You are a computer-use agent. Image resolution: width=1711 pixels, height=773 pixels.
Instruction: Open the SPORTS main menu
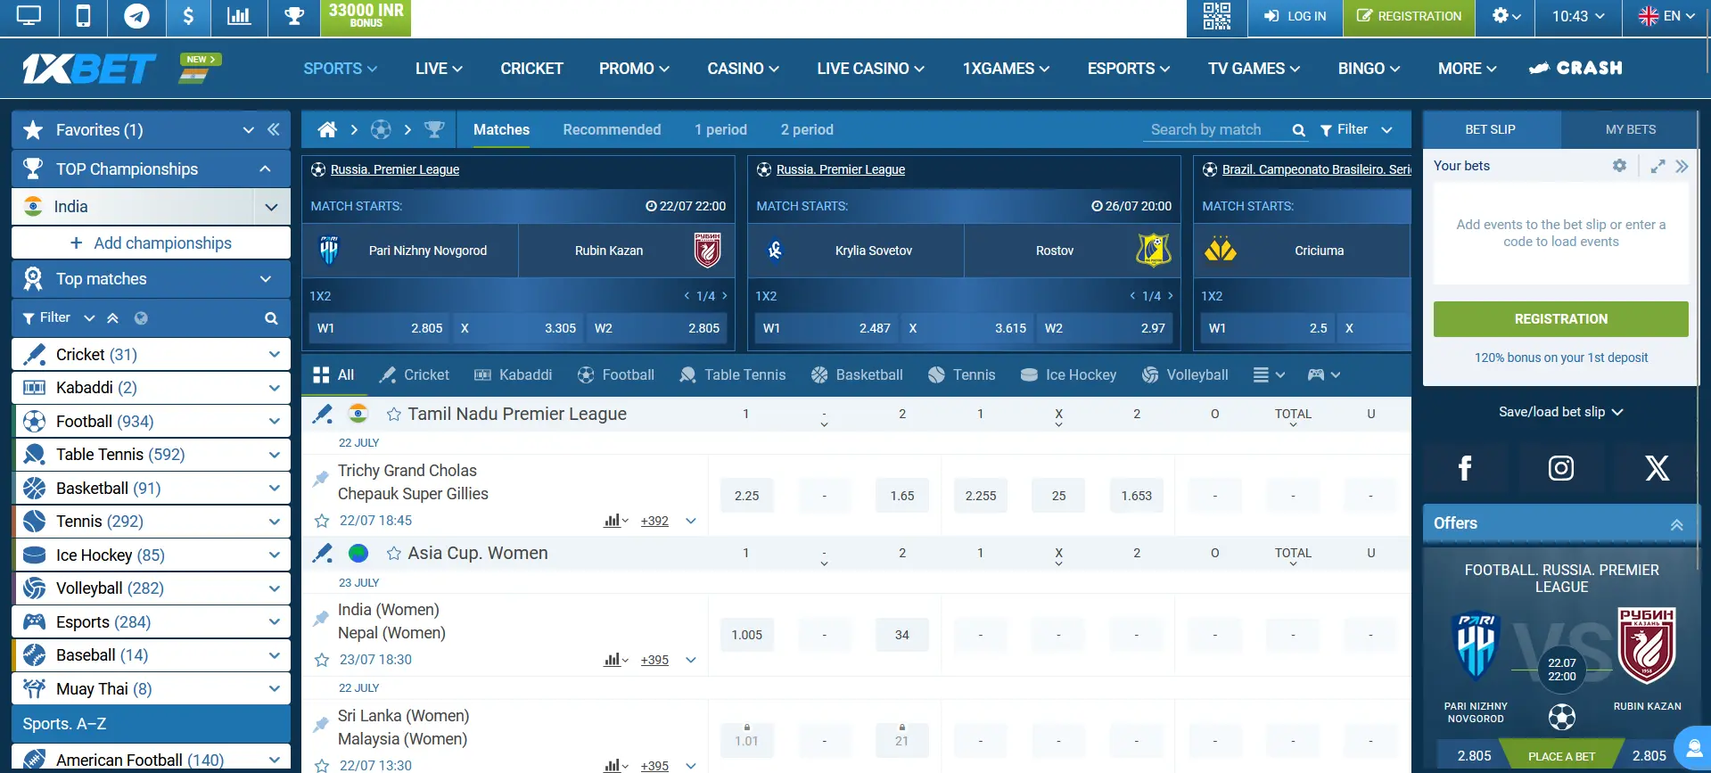[x=340, y=69]
